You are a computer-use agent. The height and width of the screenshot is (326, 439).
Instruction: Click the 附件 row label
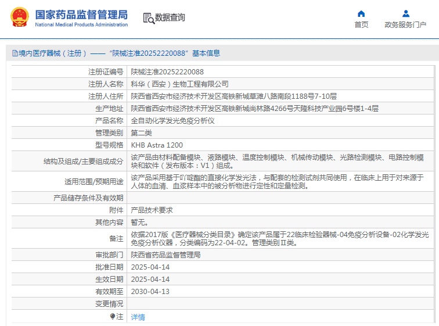pos(116,210)
